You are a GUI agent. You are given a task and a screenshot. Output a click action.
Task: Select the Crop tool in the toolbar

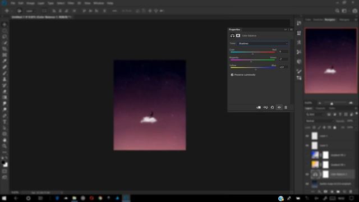point(4,49)
